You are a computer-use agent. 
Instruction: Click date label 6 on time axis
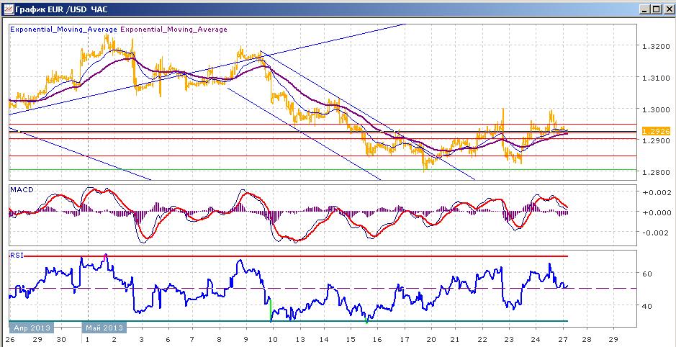click(167, 339)
